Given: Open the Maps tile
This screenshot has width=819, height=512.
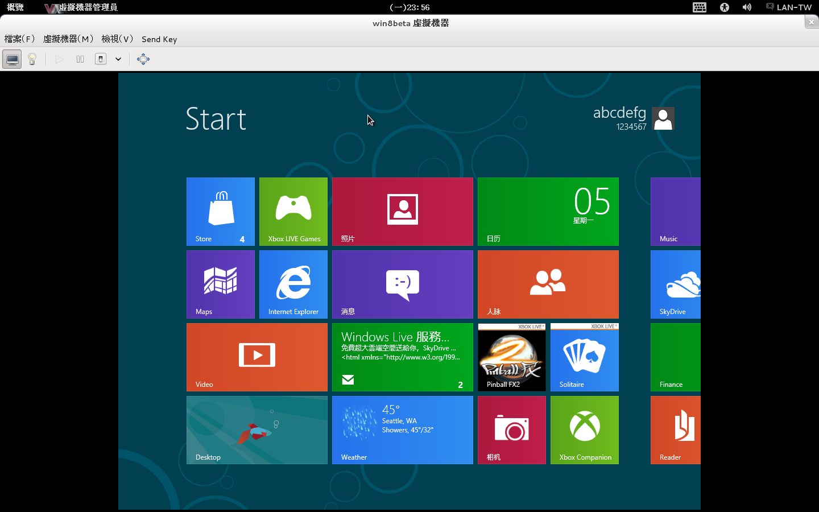Looking at the screenshot, I should (x=220, y=284).
